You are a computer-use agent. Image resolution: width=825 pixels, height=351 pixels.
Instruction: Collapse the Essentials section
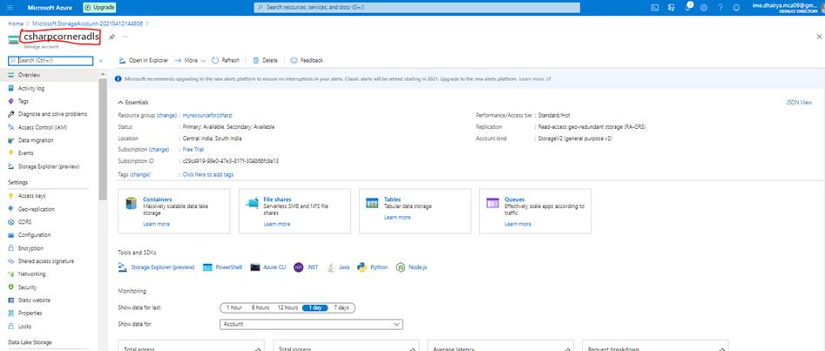[x=133, y=103]
